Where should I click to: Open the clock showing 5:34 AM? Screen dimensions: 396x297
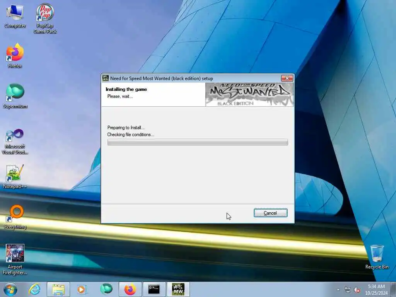[x=376, y=289]
